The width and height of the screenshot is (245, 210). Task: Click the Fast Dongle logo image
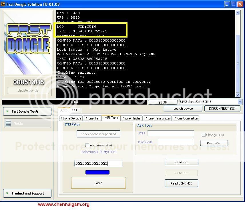pos(28,43)
